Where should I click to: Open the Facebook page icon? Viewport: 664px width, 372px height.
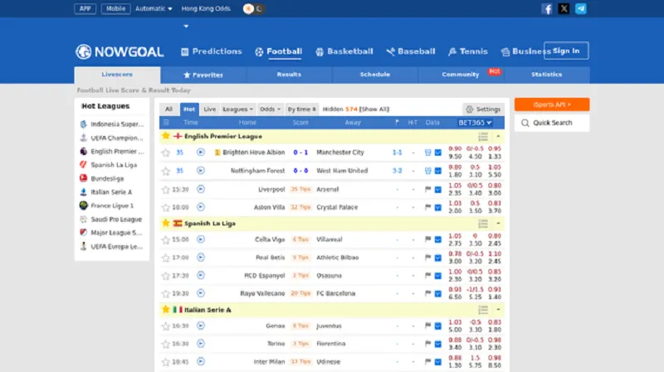point(547,8)
